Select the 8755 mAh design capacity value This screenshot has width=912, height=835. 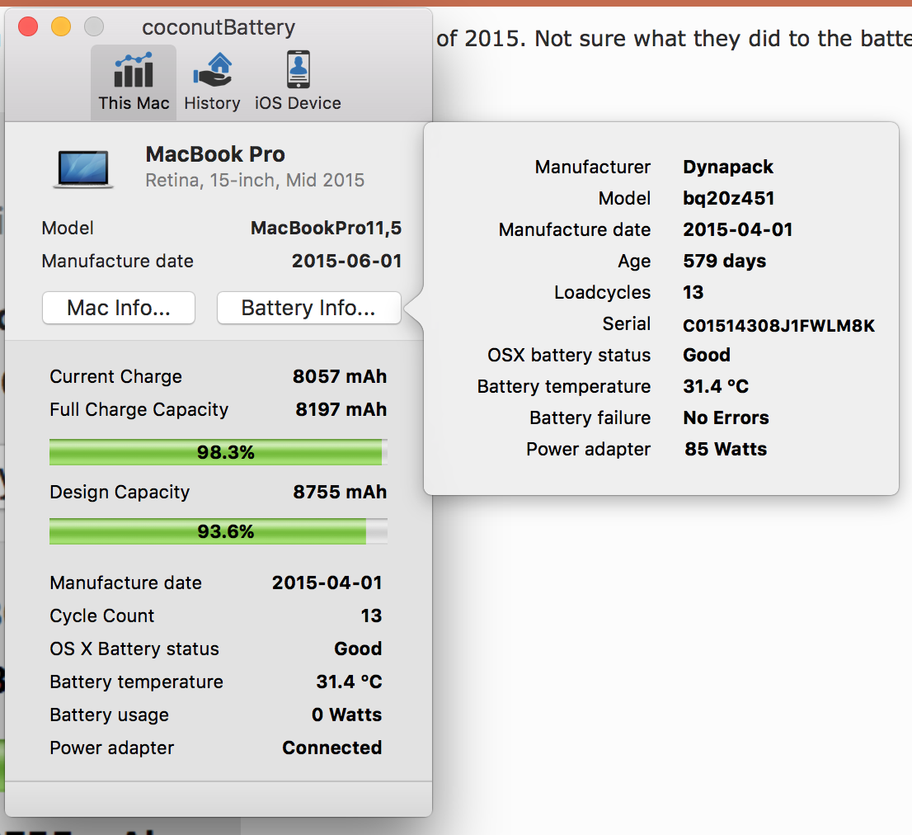click(x=340, y=493)
